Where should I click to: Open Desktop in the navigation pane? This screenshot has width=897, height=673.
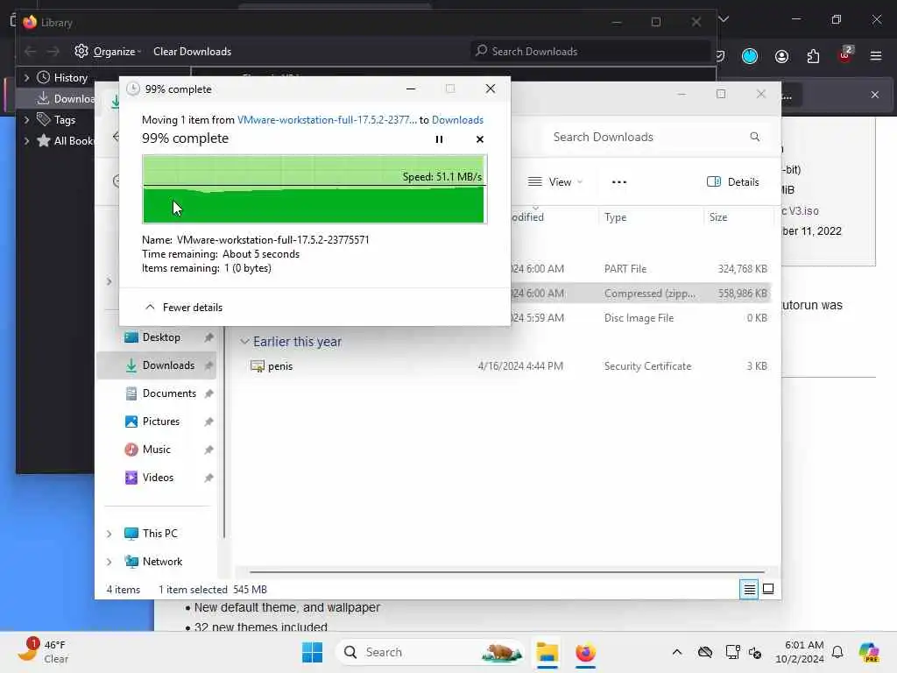tap(161, 337)
